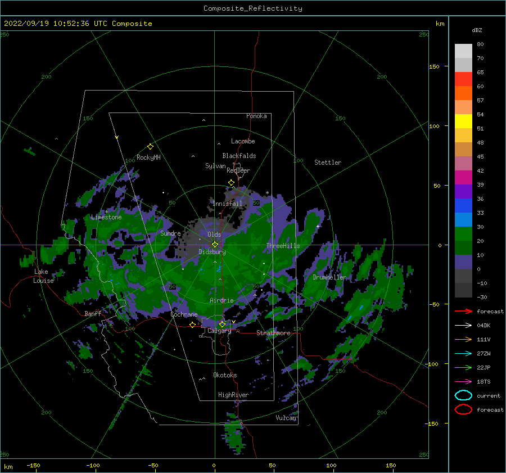Click the Vulcan town label
The width and height of the screenshot is (506, 473).
(286, 418)
